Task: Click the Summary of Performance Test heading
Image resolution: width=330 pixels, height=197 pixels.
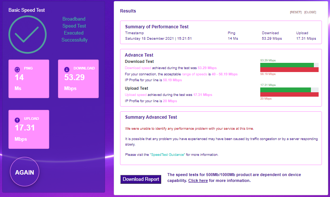Action: click(157, 27)
